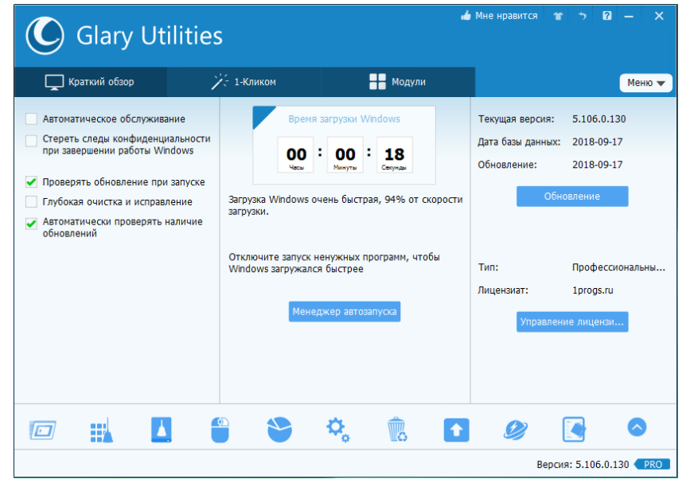Click the 'Обновление' button

coord(572,196)
